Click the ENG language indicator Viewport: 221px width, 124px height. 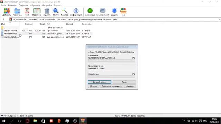205,121
